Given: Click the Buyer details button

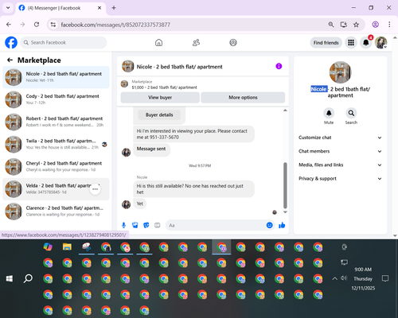Looking at the screenshot, I should coord(159,114).
